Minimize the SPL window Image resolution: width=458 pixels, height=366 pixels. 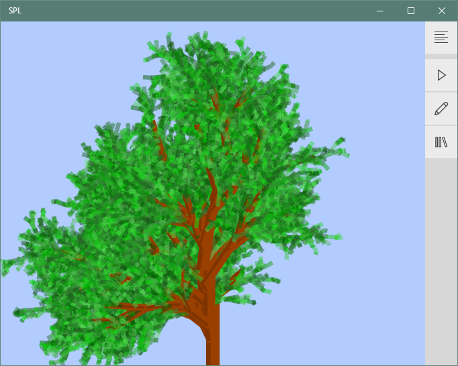click(380, 11)
